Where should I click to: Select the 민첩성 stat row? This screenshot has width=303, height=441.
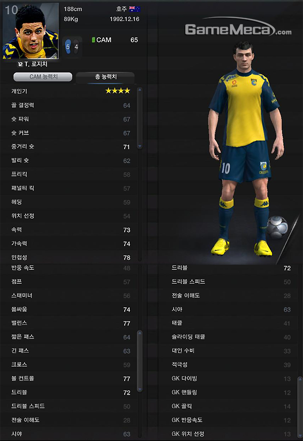click(70, 257)
